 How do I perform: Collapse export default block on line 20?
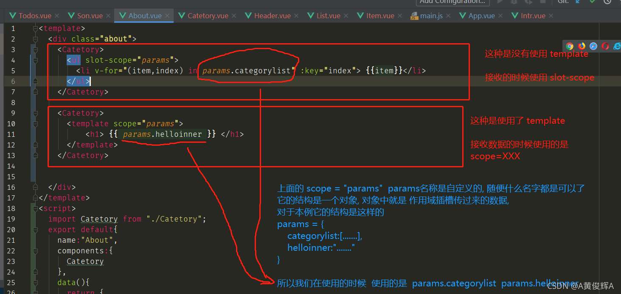[x=36, y=230]
